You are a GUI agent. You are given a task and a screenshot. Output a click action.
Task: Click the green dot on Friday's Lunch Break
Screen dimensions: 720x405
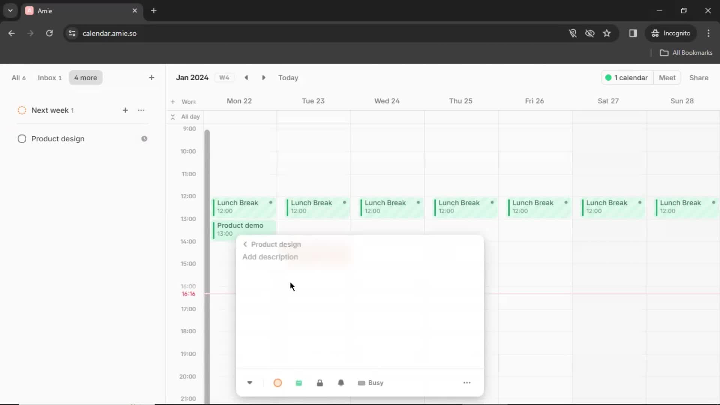pos(566,202)
